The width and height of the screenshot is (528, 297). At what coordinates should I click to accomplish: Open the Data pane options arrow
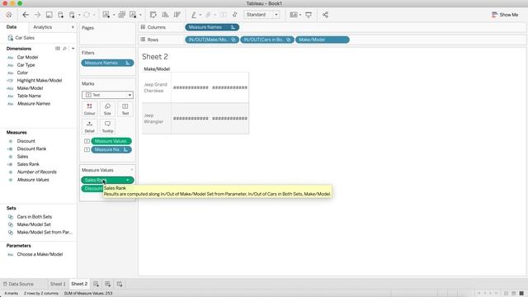click(x=73, y=27)
